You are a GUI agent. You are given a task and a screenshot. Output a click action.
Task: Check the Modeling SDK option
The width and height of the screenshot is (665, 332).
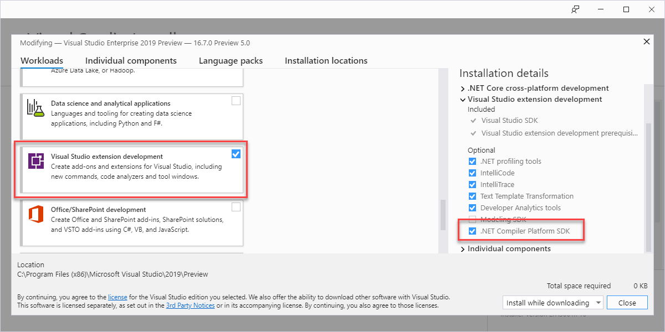472,220
